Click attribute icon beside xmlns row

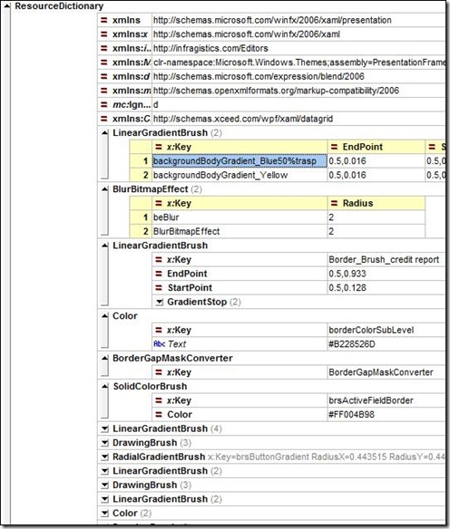coord(104,20)
